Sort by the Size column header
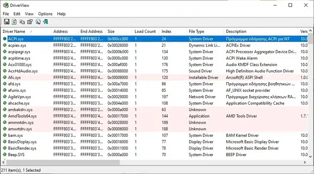The height and width of the screenshot is (174, 314). [x=119, y=31]
